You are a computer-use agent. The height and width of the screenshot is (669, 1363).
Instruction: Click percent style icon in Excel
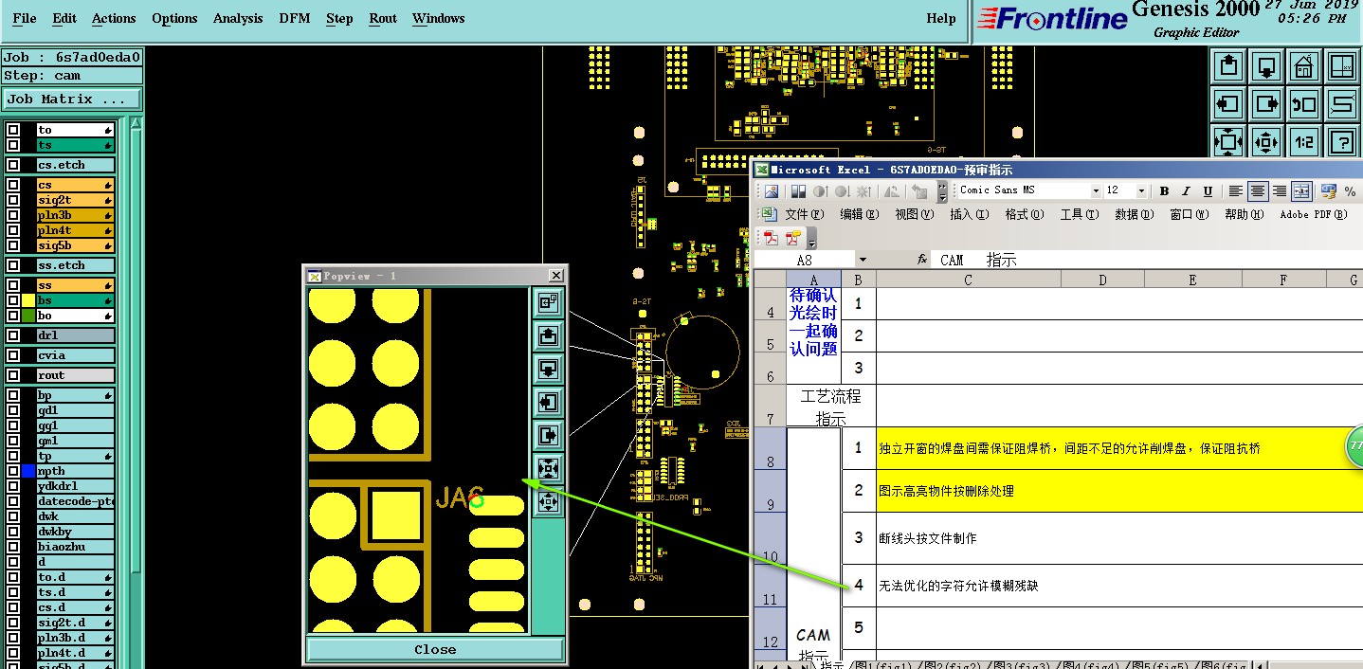(1350, 191)
